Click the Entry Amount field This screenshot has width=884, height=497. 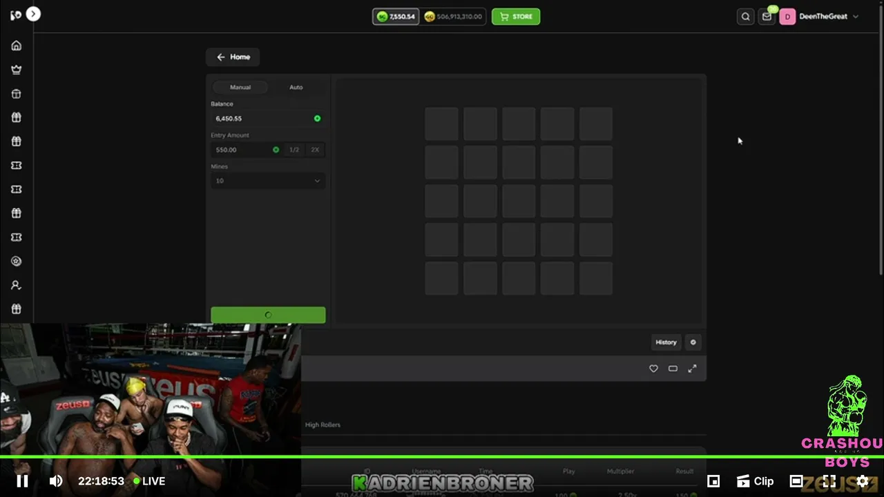click(247, 150)
